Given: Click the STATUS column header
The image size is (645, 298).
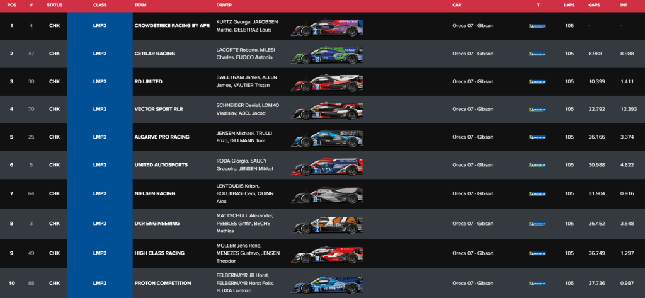Looking at the screenshot, I should pos(55,5).
